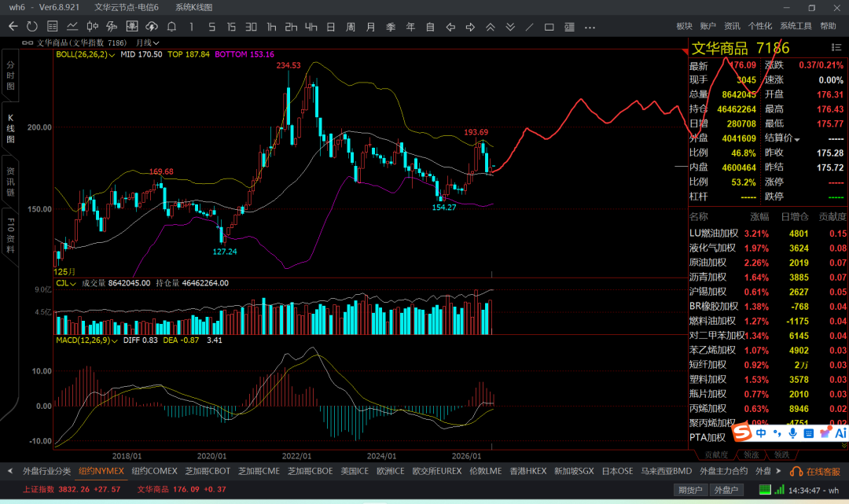Click the list panel icon in toolbar
Screen dimensions: 849x504
click(569, 27)
